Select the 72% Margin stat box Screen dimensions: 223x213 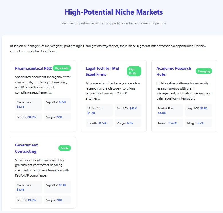click(x=58, y=117)
